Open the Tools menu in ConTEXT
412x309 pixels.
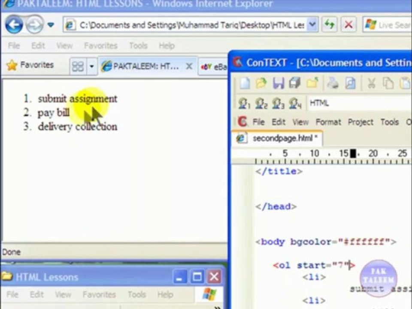tap(390, 122)
